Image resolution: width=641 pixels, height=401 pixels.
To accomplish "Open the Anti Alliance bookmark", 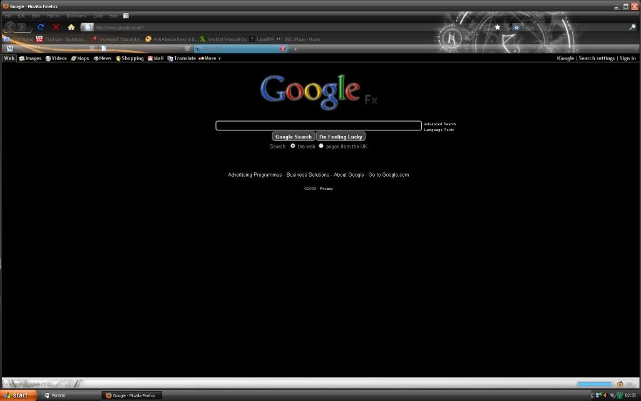I will click(170, 39).
